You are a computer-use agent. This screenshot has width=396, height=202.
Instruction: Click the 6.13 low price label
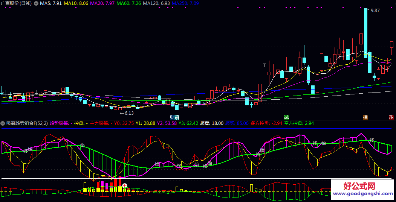coord(129,113)
